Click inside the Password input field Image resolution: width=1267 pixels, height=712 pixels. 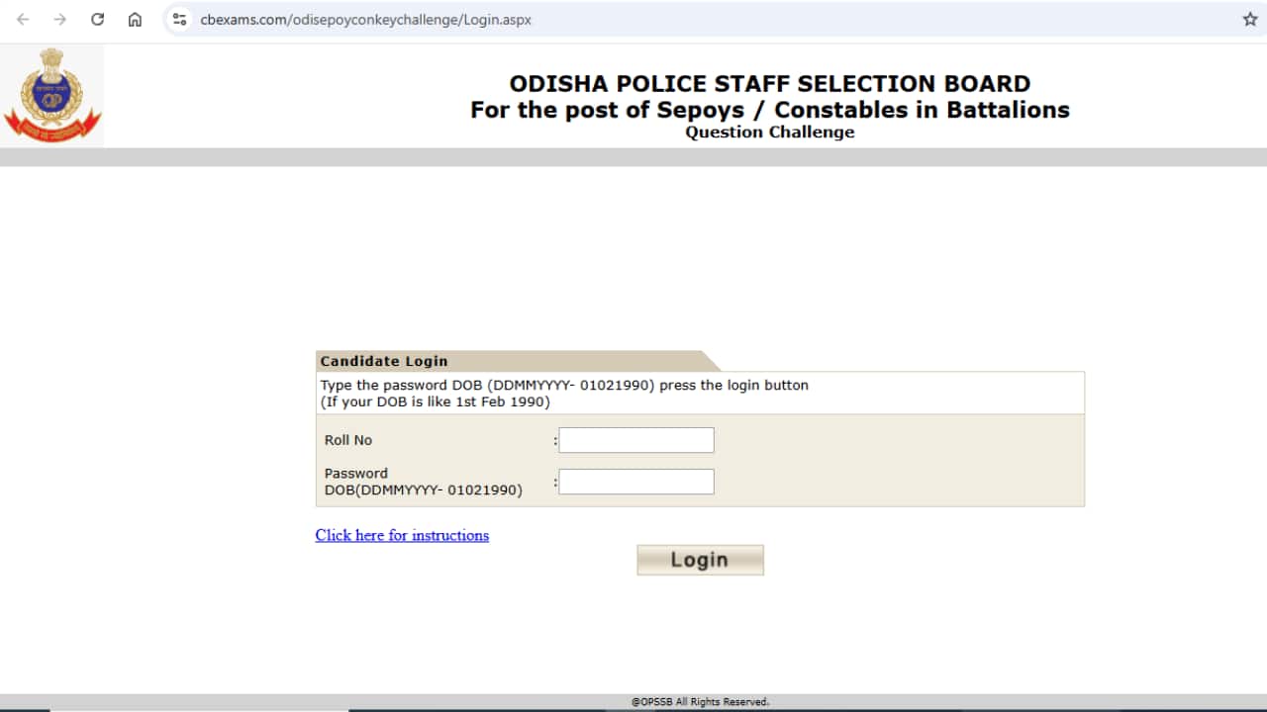click(x=635, y=482)
